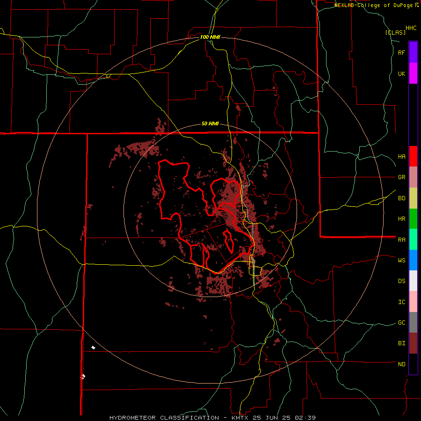Screen dimensions: 421x421
Task: Click the NEXLAB-College of DuPage text
Action: 373,5
